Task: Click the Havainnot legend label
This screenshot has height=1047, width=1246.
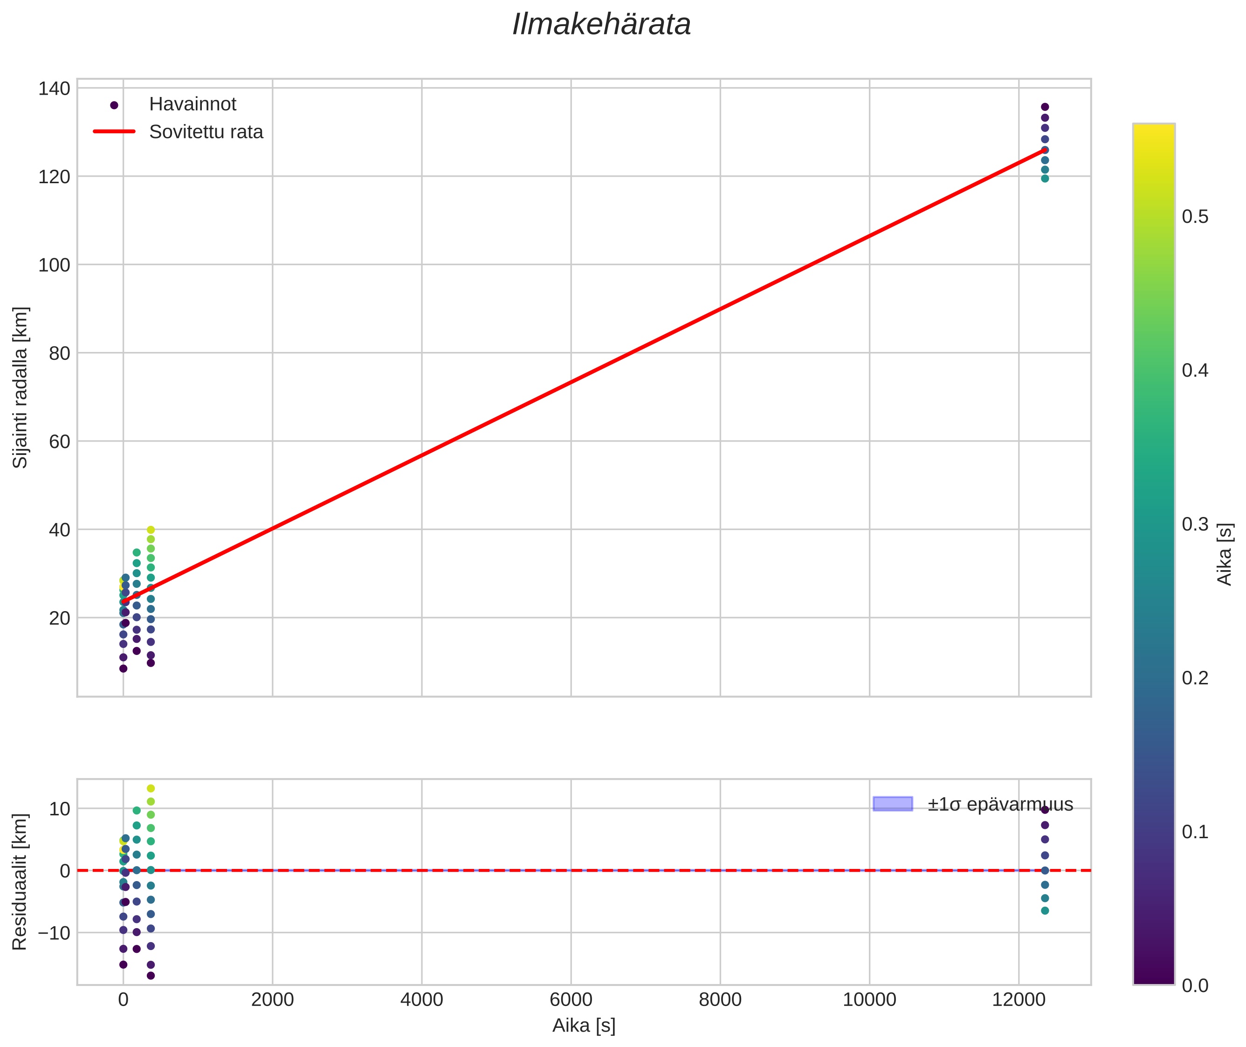Action: pos(193,104)
